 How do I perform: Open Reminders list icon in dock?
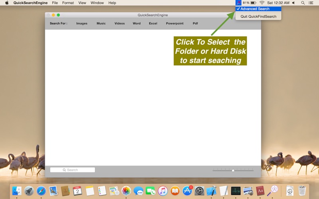click(102, 191)
